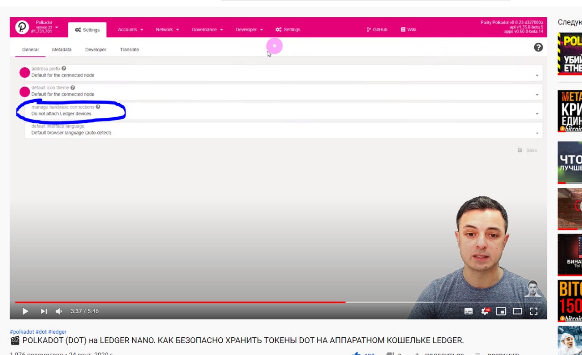582x355 pixels.
Task: Click the channel avatar watermark in video
Action: pos(533,289)
